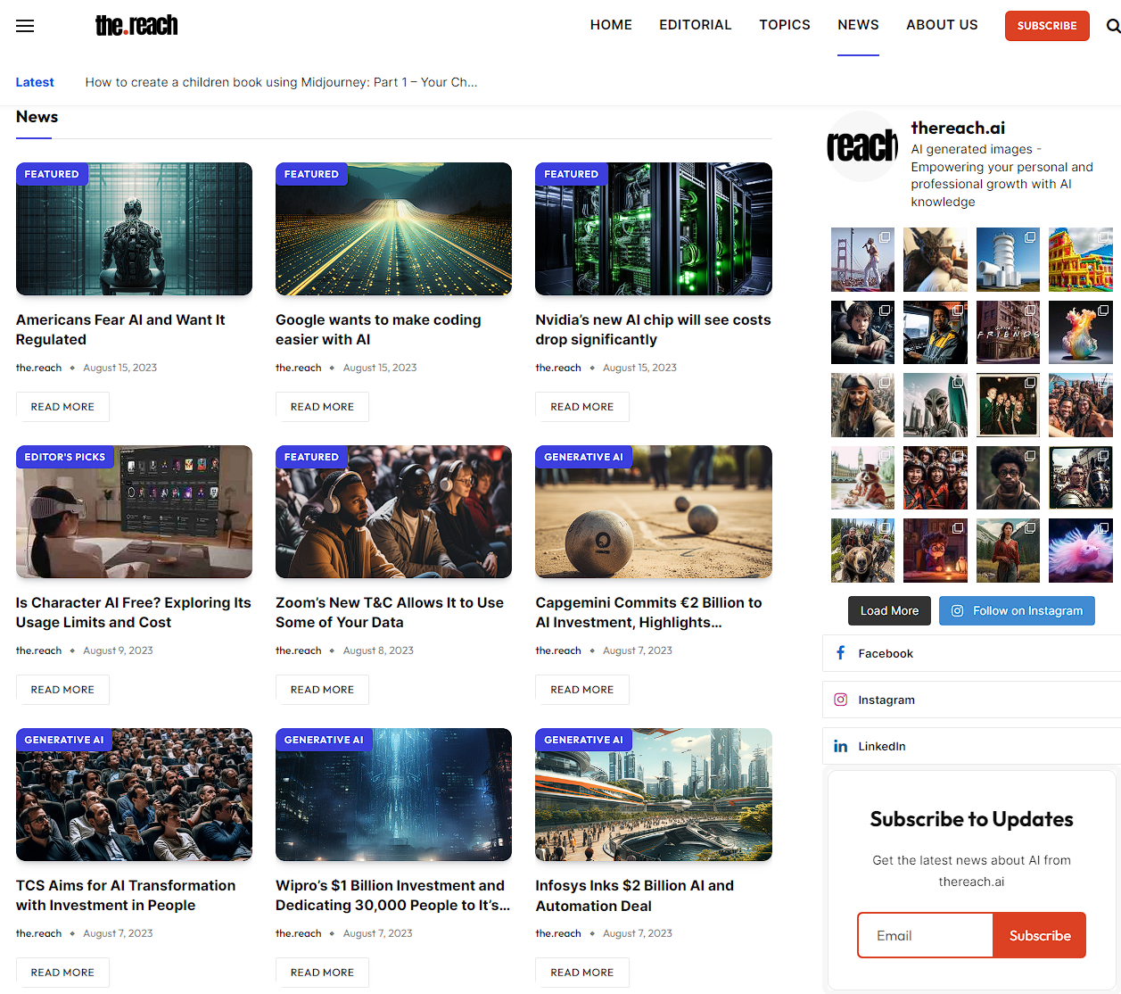Click EDITOR'S PICKS tag on Character AI card
1121x994 pixels.
point(65,457)
